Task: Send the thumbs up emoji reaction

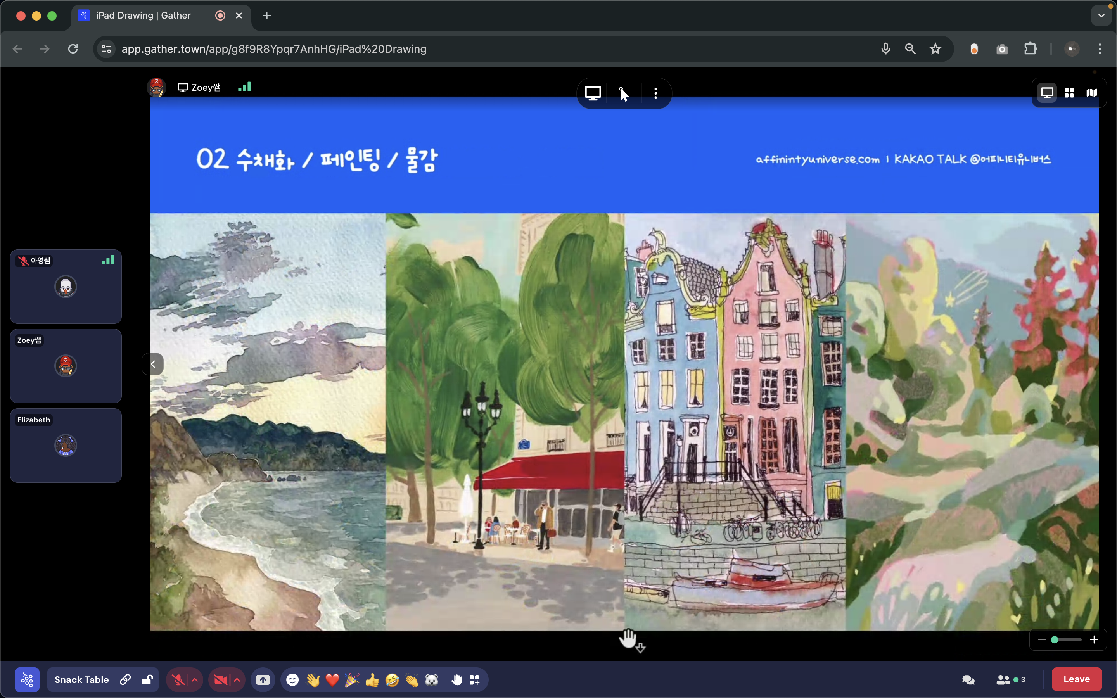Action: 372,679
